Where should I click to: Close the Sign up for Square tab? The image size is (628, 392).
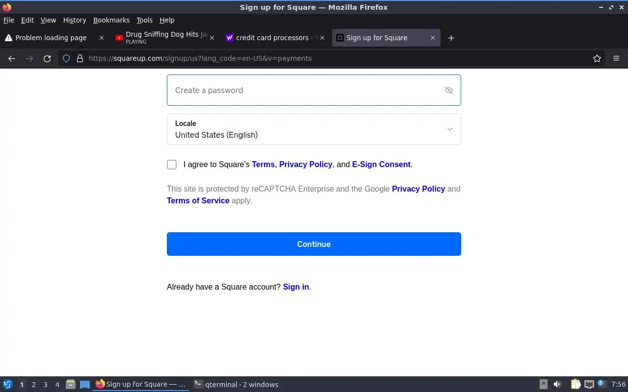tap(433, 38)
